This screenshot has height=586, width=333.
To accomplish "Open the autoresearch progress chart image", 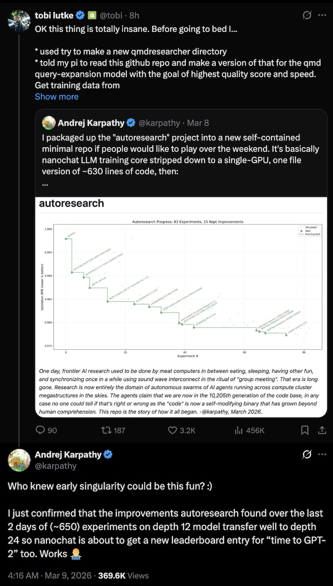I will pyautogui.click(x=181, y=284).
